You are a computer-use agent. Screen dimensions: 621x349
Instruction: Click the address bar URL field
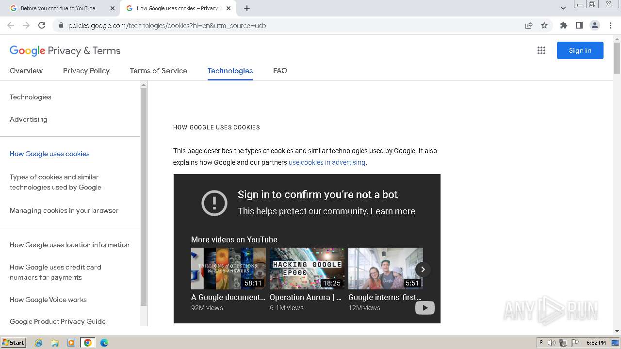[x=291, y=25]
